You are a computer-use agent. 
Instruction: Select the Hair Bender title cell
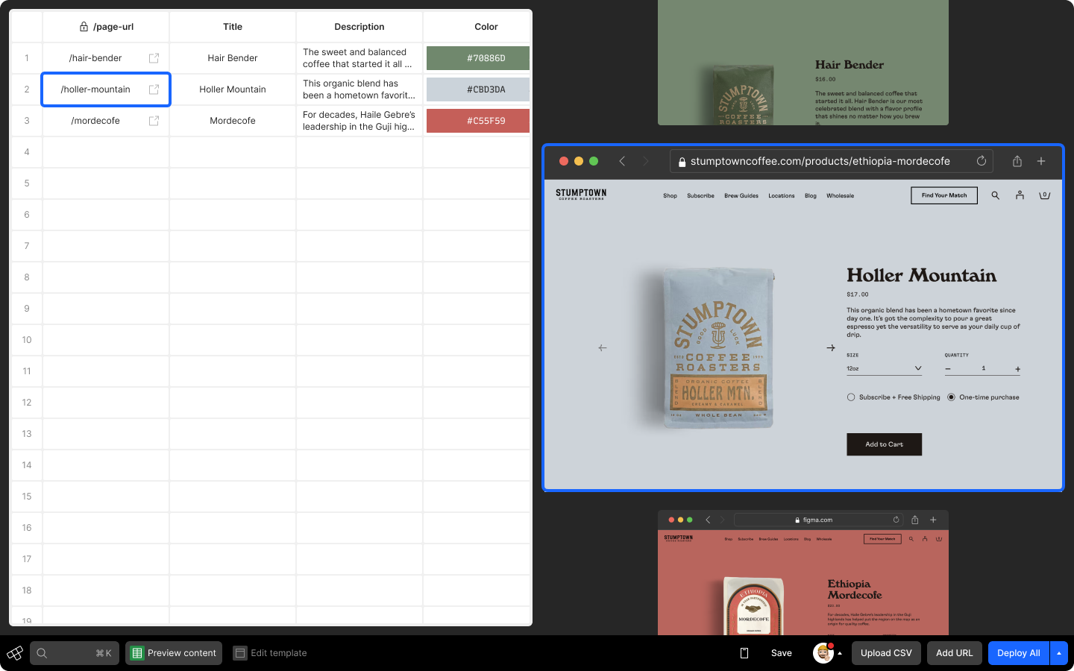tap(233, 58)
